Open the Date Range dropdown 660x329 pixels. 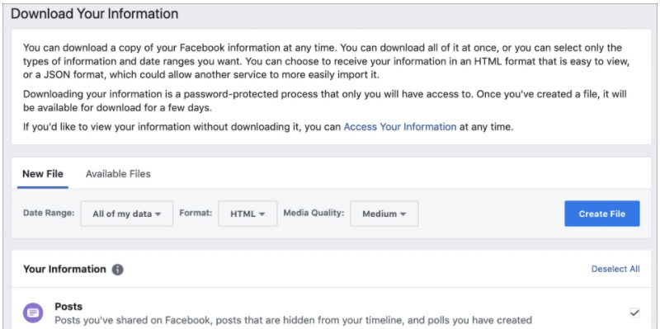127,214
